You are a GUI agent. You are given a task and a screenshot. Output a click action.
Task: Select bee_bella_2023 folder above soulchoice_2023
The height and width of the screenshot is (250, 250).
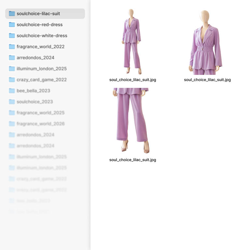pyautogui.click(x=45, y=90)
